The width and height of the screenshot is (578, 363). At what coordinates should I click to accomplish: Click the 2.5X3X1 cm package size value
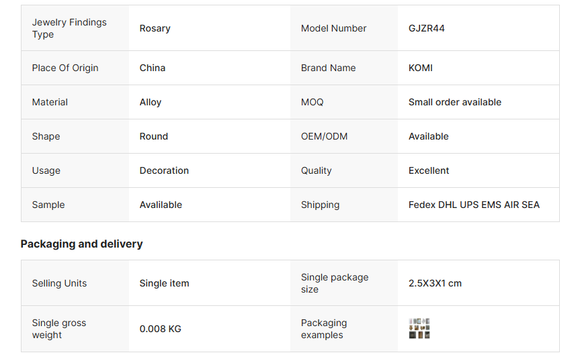click(x=435, y=283)
